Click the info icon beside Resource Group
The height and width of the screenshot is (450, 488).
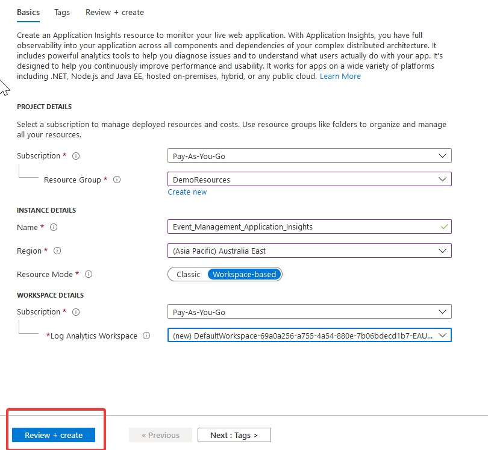tap(116, 180)
